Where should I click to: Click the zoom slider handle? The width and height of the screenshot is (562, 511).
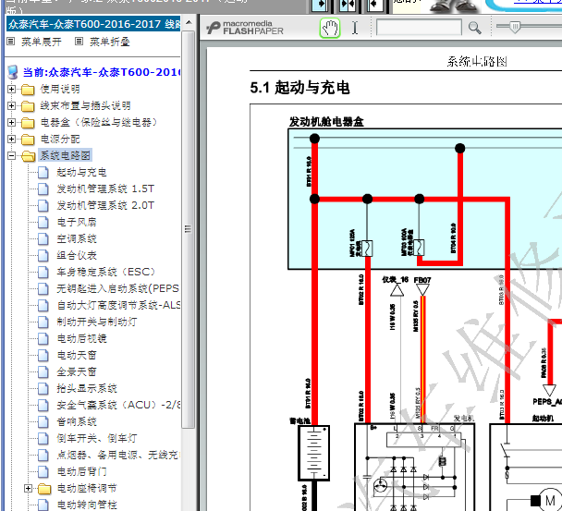(x=515, y=27)
